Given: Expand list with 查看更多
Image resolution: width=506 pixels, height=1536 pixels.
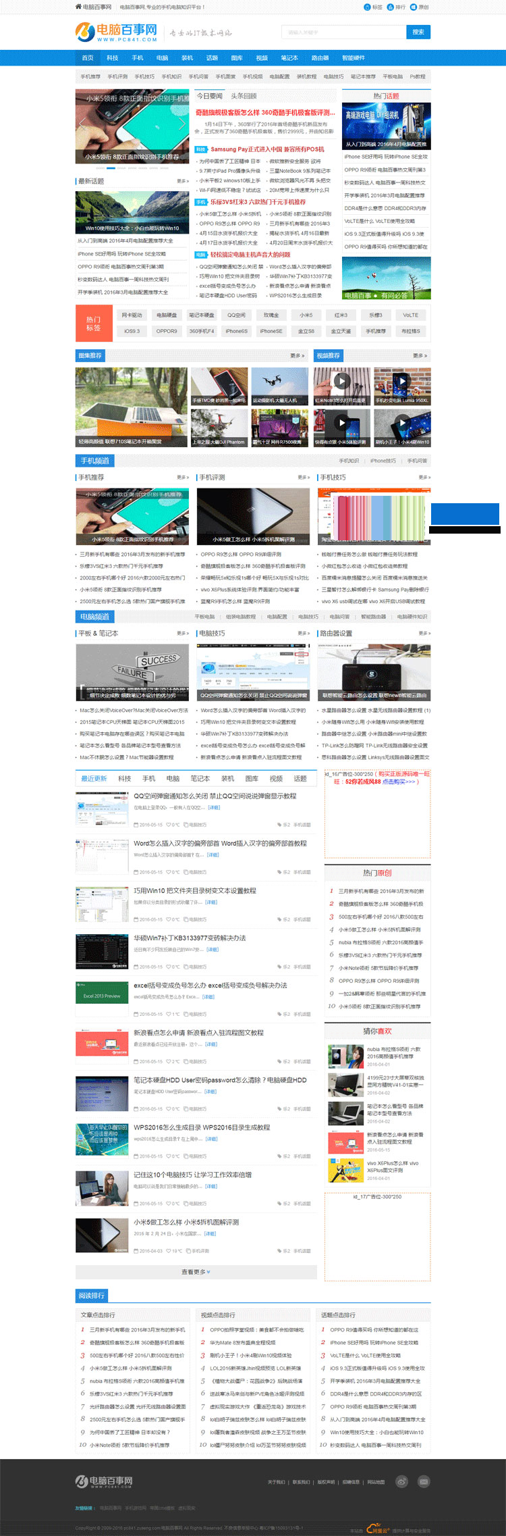Looking at the screenshot, I should [196, 1272].
